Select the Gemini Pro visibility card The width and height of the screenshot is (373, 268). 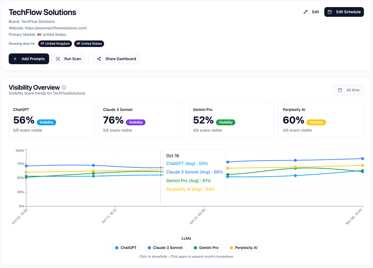click(x=231, y=119)
